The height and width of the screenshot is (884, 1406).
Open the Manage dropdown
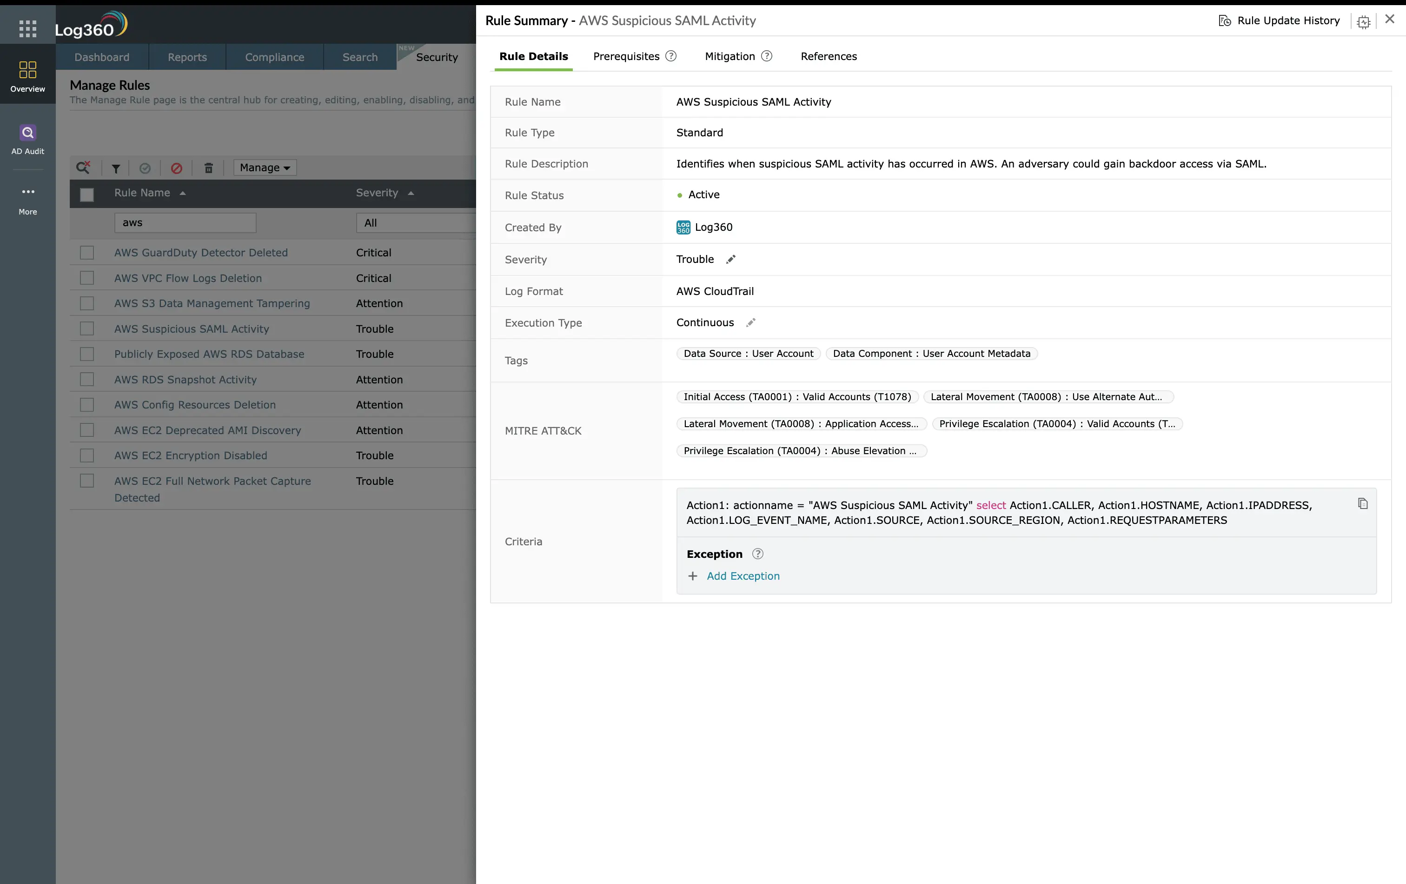264,167
